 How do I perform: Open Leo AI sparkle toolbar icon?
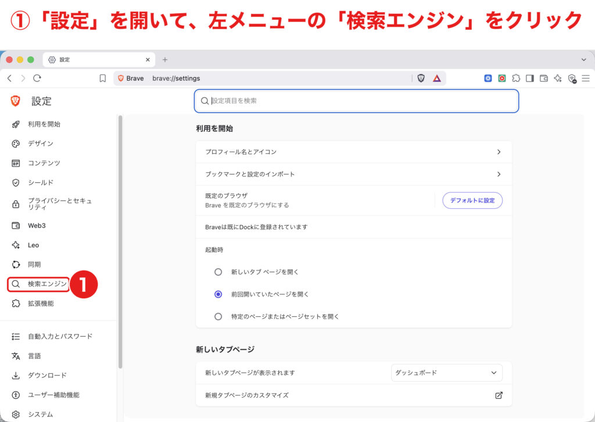point(557,78)
